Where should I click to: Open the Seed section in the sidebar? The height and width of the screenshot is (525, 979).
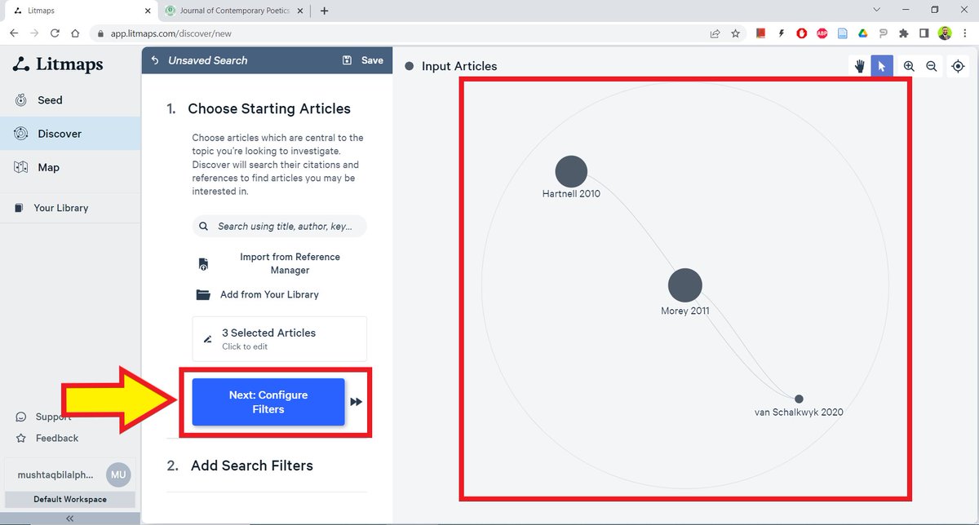[49, 99]
